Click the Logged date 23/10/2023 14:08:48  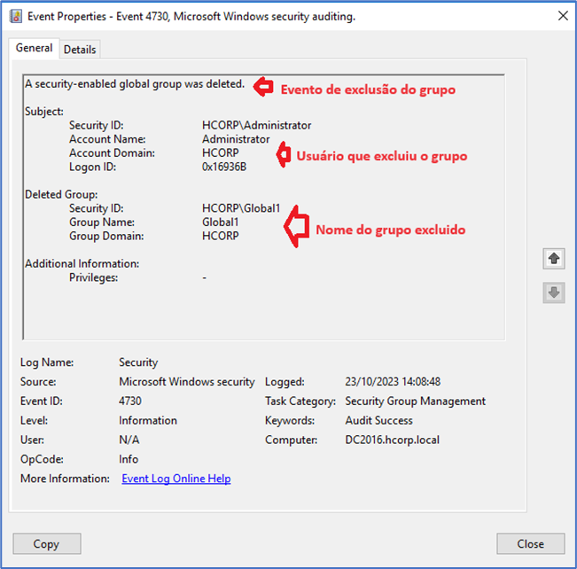393,382
